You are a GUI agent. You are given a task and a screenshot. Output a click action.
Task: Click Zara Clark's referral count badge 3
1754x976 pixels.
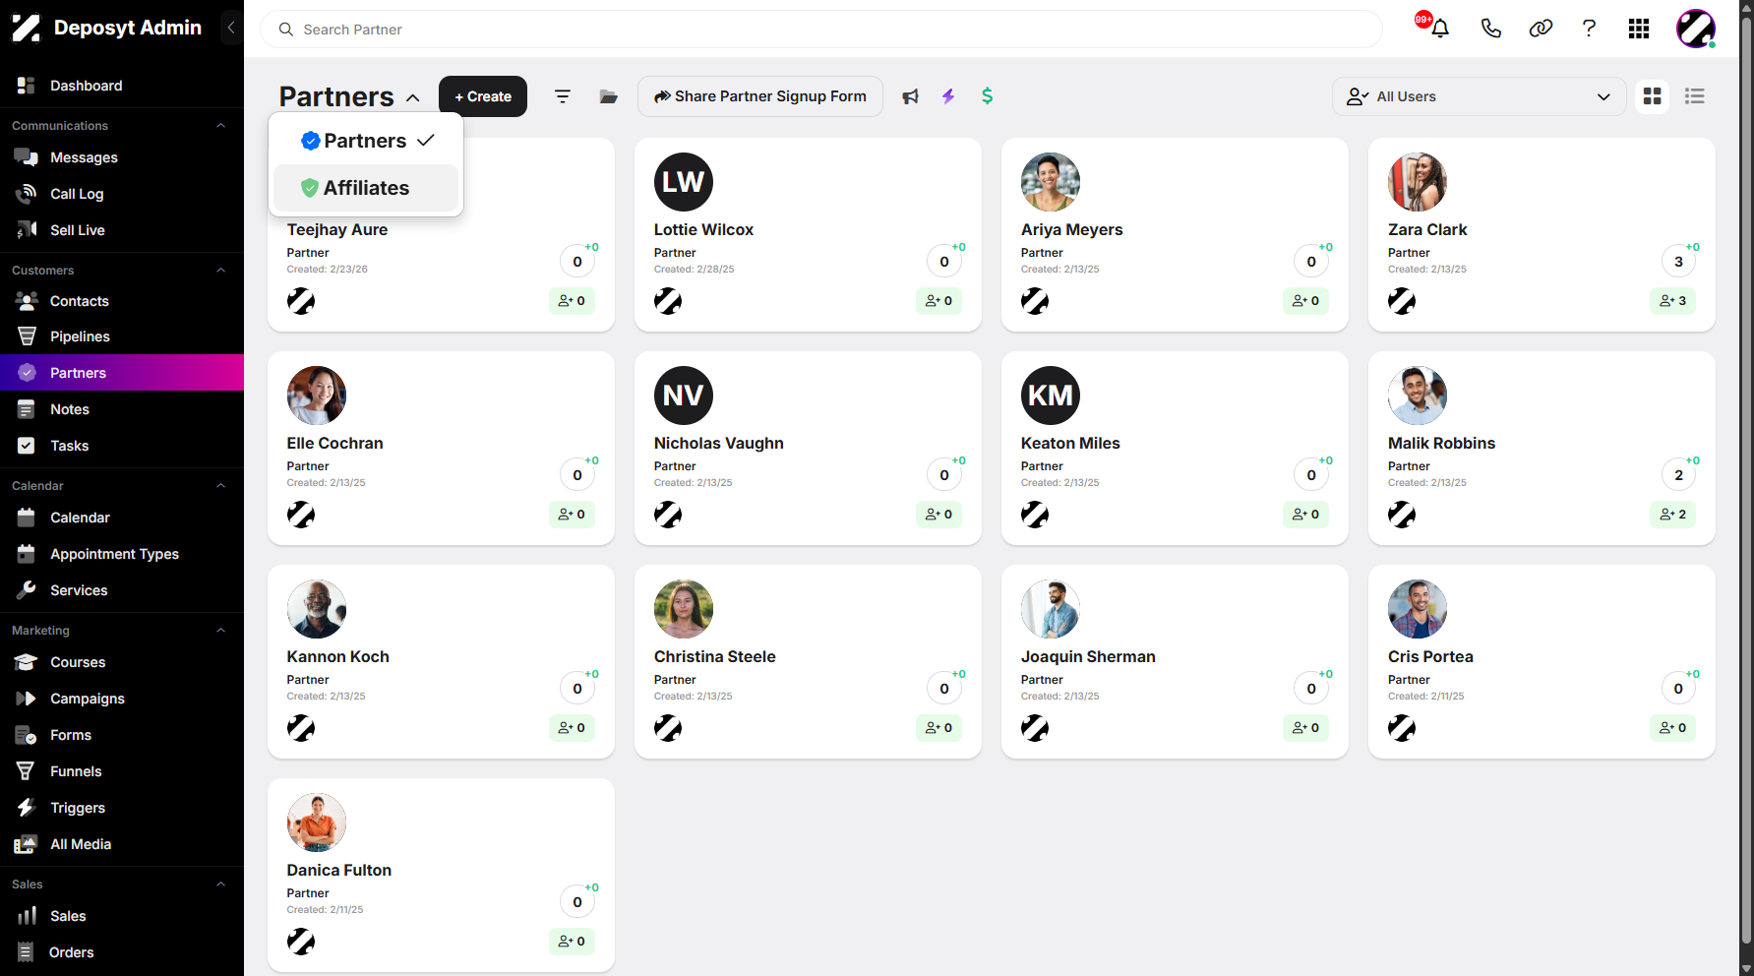click(1678, 262)
